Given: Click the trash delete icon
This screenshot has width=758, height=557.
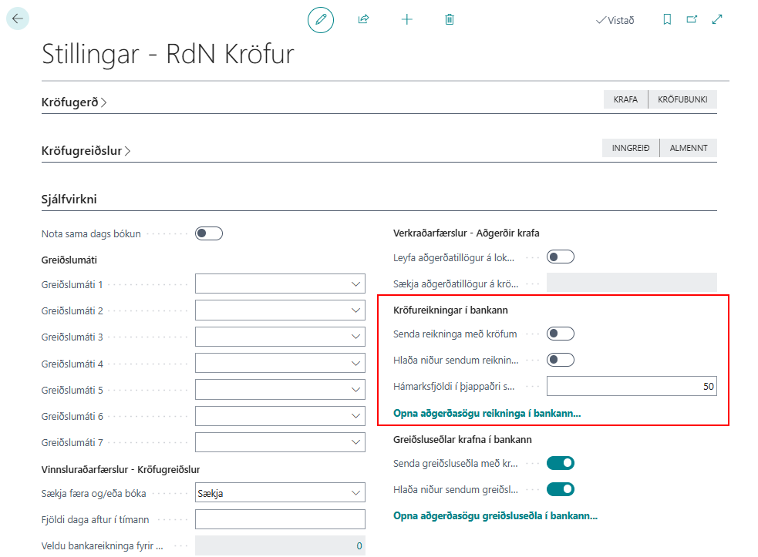Looking at the screenshot, I should [450, 19].
